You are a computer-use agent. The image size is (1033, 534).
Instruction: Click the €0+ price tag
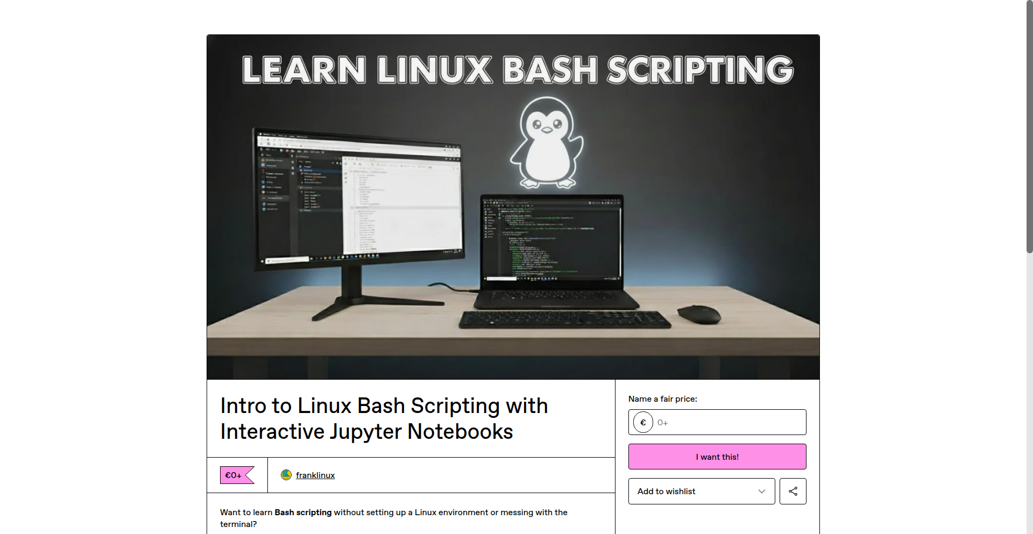(x=237, y=475)
